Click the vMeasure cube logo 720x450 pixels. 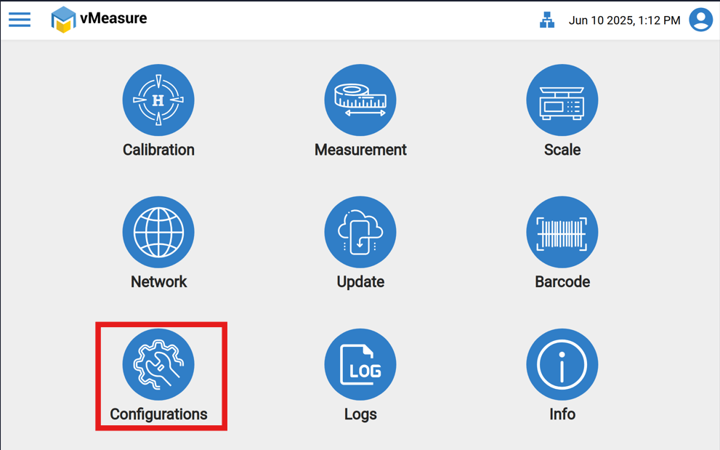click(63, 20)
